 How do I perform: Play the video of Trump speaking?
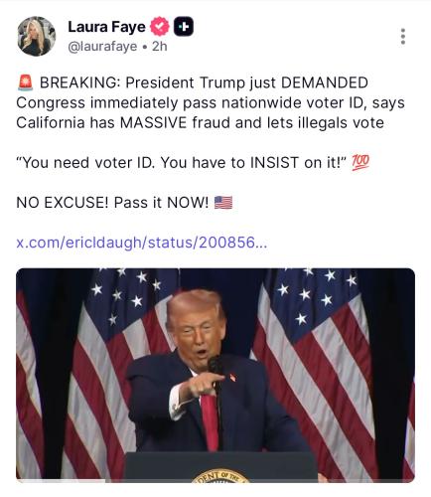tap(215, 375)
